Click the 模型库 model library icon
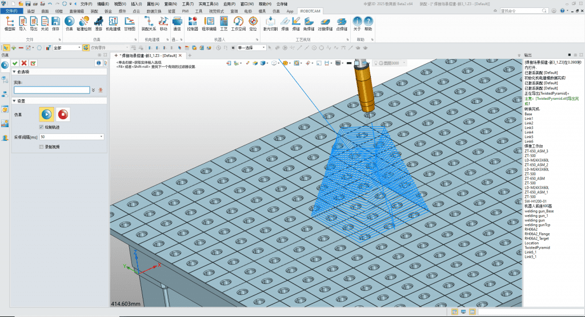This screenshot has width=585, height=317. [10, 23]
